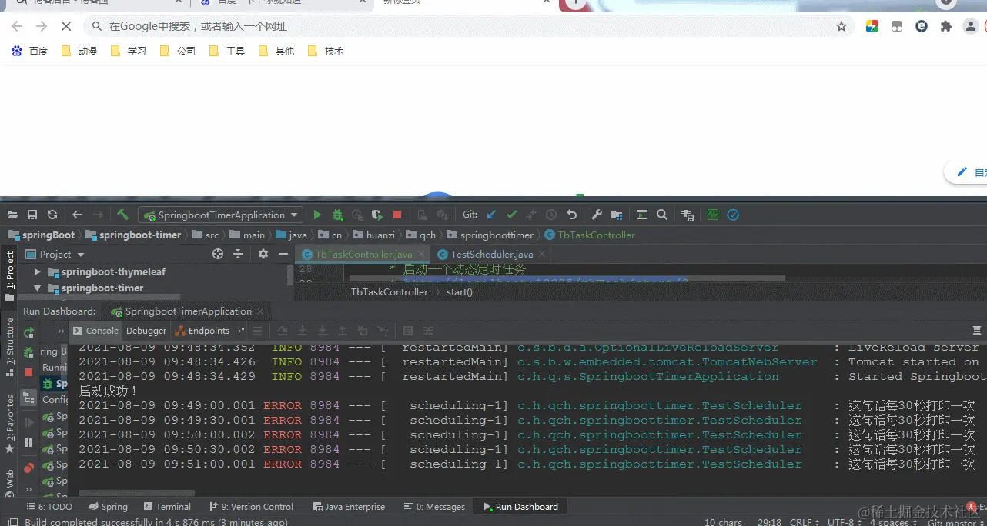Click springboot-timer in the navigation breadcrumb

click(x=139, y=235)
